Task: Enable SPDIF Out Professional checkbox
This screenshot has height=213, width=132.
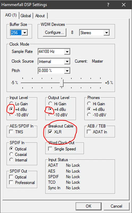Action: pyautogui.click(x=11, y=182)
